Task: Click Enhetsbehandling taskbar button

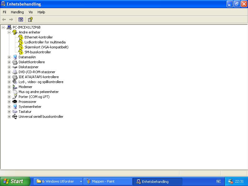Action: pos(157,181)
